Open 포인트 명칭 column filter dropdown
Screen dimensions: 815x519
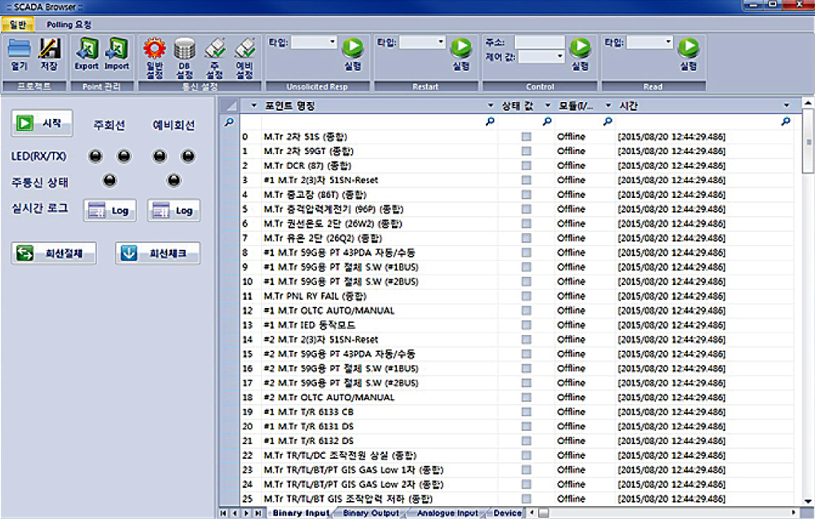pyautogui.click(x=490, y=105)
